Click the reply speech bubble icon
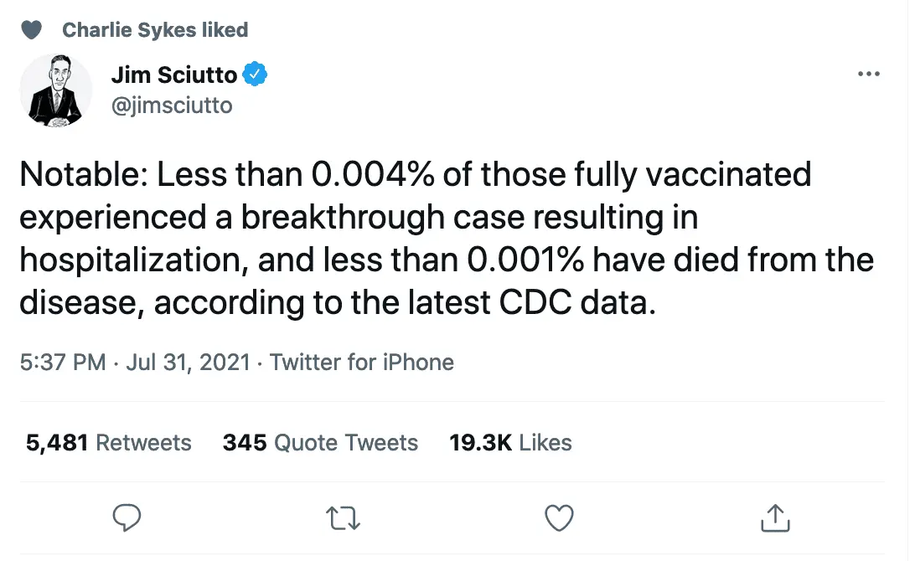The width and height of the screenshot is (915, 561). [x=127, y=518]
